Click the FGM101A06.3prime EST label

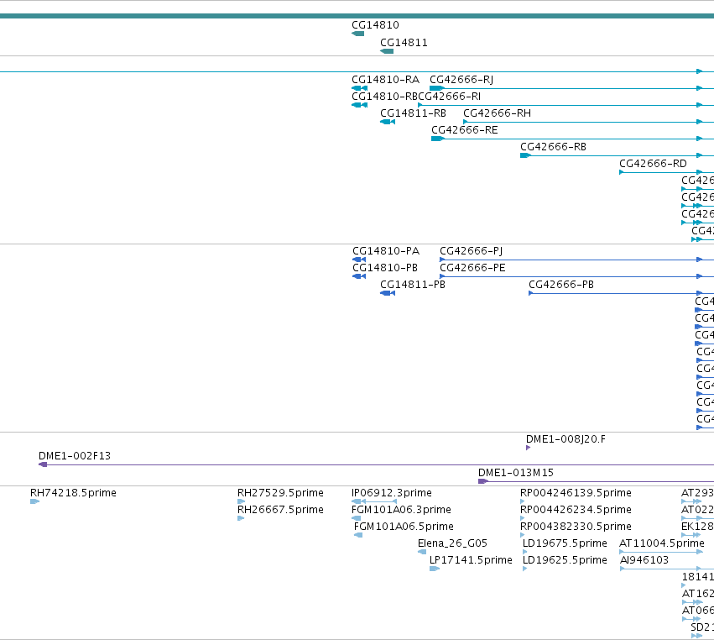(401, 510)
